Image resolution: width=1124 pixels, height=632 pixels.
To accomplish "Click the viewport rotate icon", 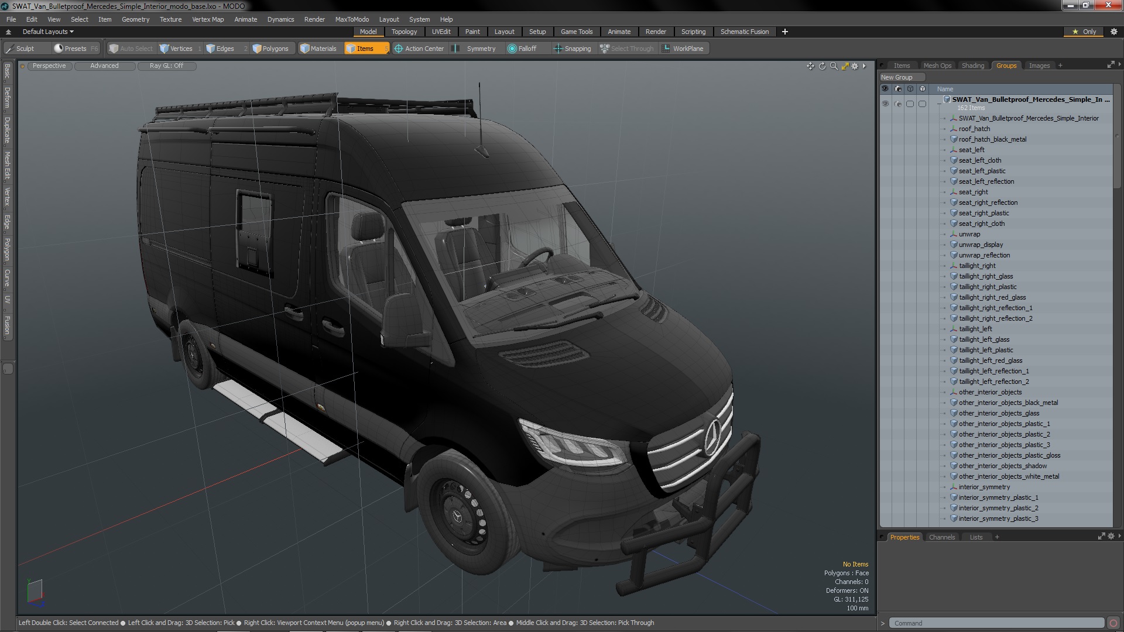I will coord(822,66).
